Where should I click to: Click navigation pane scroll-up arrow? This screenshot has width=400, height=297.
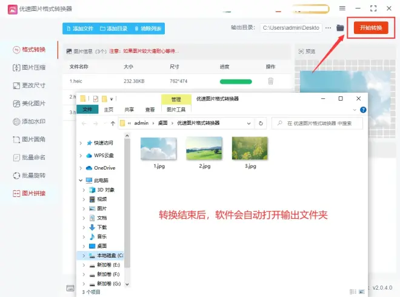click(x=127, y=136)
